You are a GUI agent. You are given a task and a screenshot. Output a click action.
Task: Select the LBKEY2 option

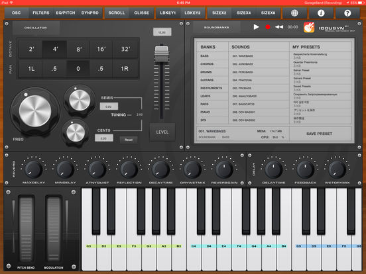pyautogui.click(x=192, y=13)
